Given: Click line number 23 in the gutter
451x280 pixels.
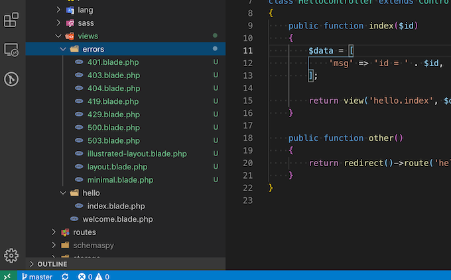Looking at the screenshot, I should coord(247,201).
